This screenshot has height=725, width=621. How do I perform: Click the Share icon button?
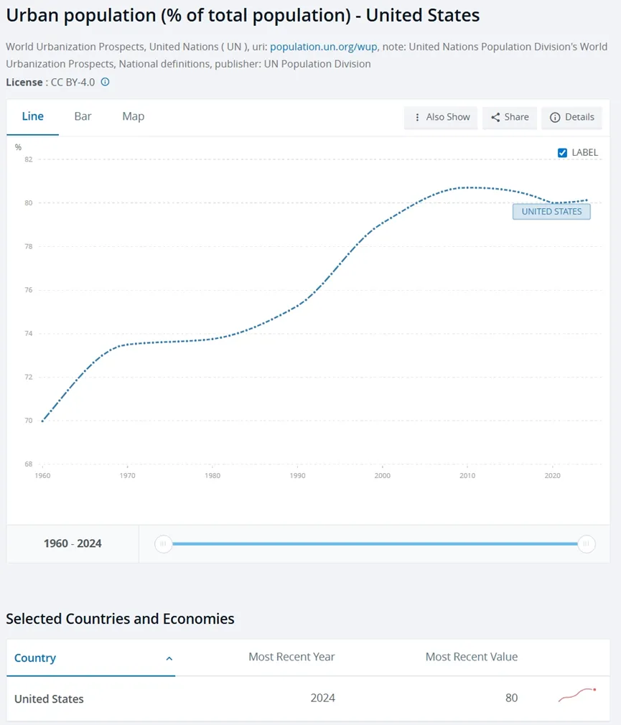[509, 117]
